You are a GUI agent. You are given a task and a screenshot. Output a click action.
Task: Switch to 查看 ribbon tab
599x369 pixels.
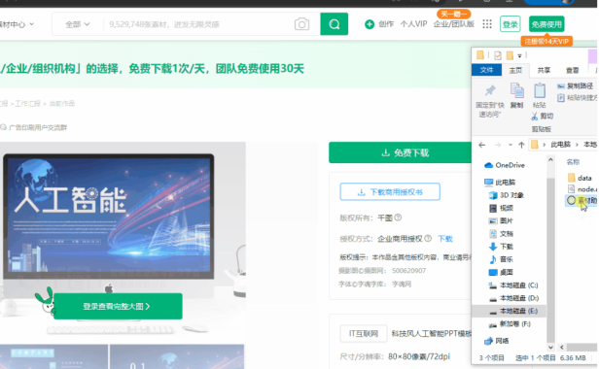pos(572,70)
